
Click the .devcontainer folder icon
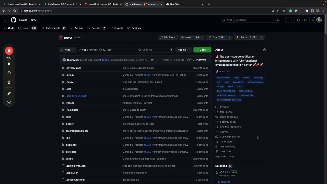(x=63, y=68)
